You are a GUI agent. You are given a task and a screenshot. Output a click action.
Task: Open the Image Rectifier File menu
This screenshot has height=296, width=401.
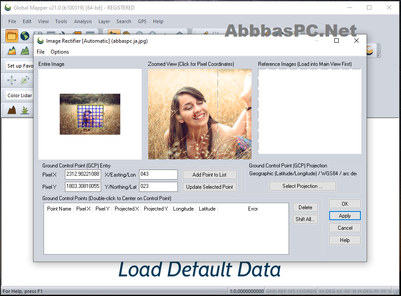(x=41, y=52)
